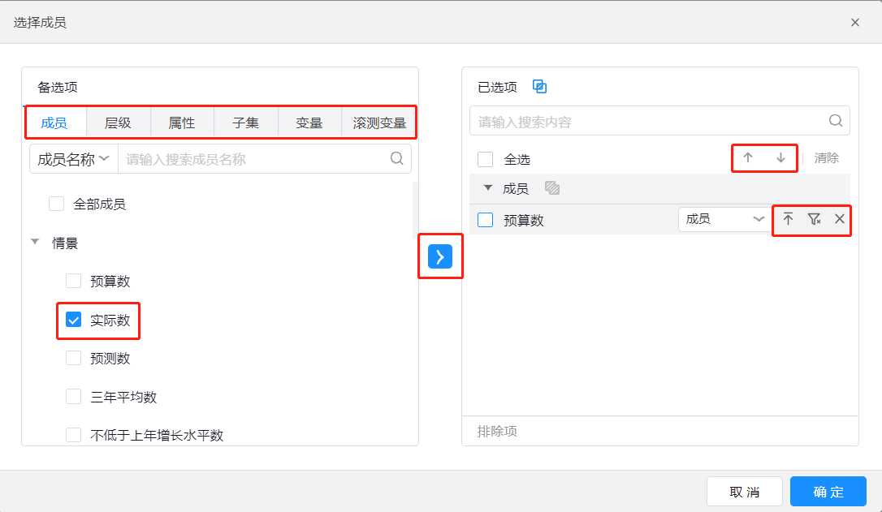Uncheck the 实际数 checkbox
Image resolution: width=882 pixels, height=512 pixels.
(x=74, y=321)
